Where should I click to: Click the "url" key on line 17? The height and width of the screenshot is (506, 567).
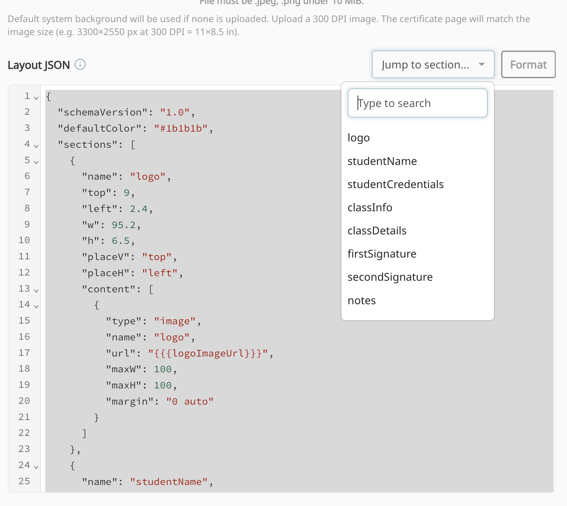pyautogui.click(x=121, y=353)
